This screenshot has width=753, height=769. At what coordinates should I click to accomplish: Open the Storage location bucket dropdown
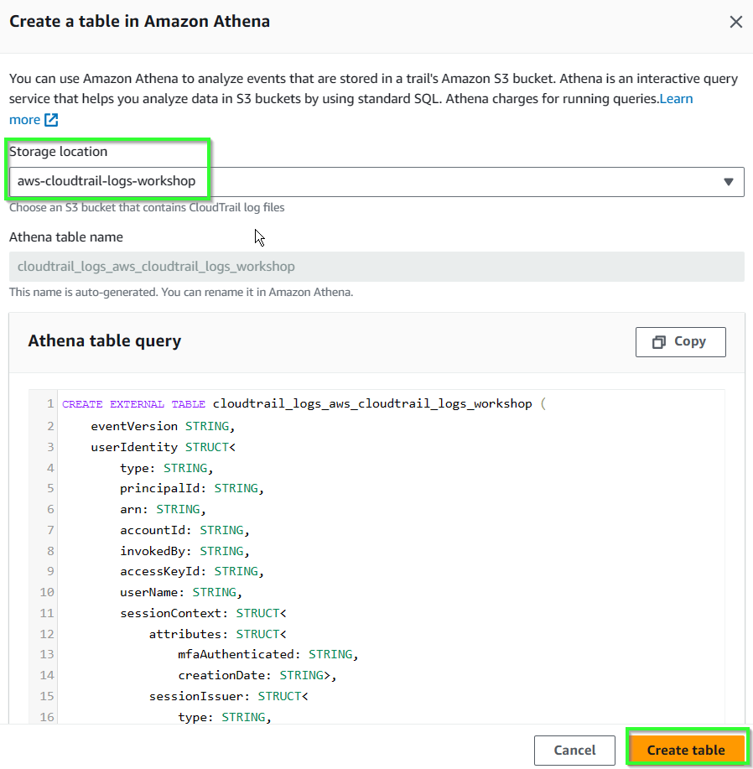(376, 182)
